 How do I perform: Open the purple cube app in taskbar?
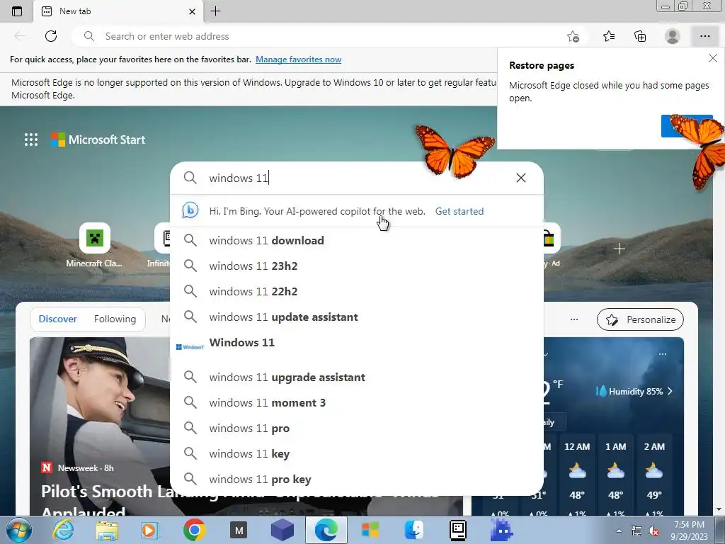(x=282, y=530)
